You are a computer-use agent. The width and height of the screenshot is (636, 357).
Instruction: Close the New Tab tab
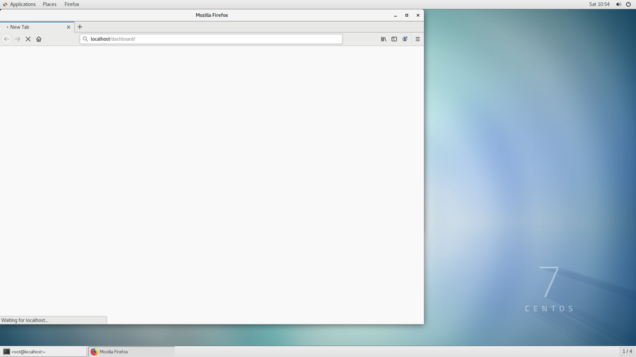coord(69,27)
